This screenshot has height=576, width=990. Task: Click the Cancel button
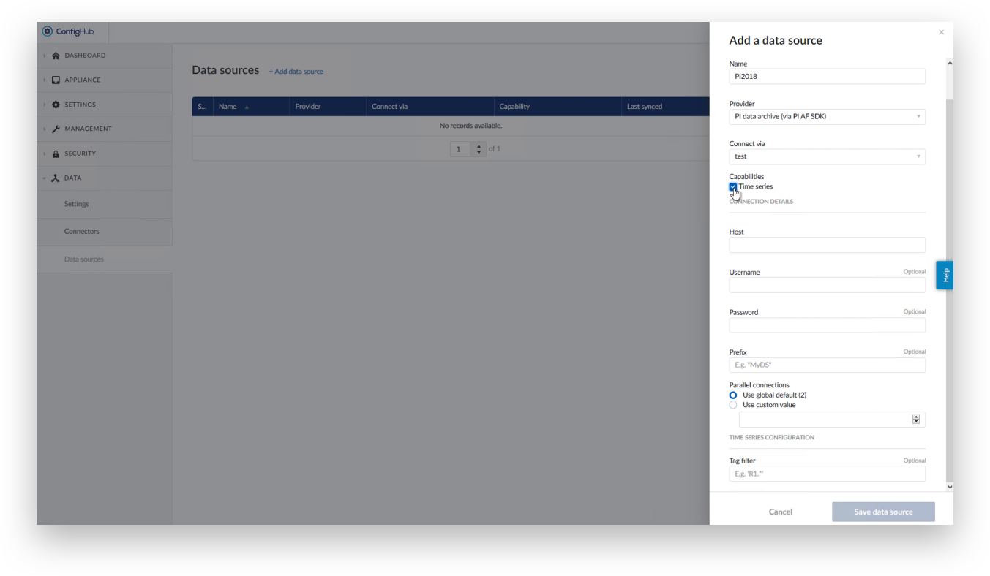pyautogui.click(x=781, y=512)
